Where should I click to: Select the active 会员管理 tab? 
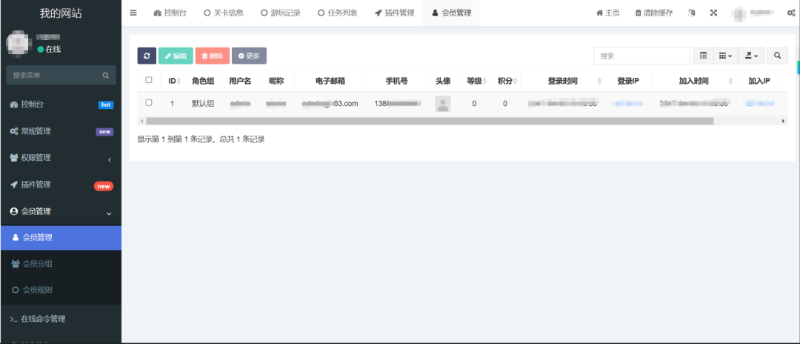(x=451, y=13)
